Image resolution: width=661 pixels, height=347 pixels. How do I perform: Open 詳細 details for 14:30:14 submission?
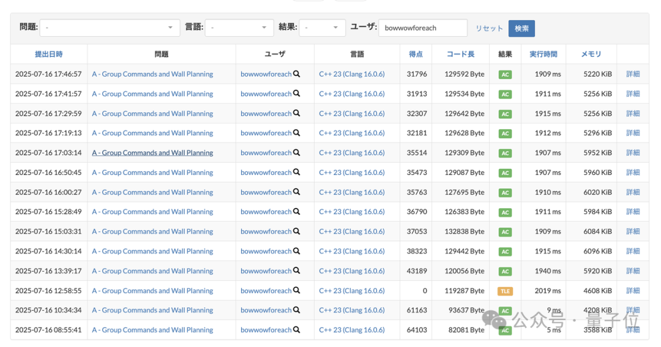633,252
